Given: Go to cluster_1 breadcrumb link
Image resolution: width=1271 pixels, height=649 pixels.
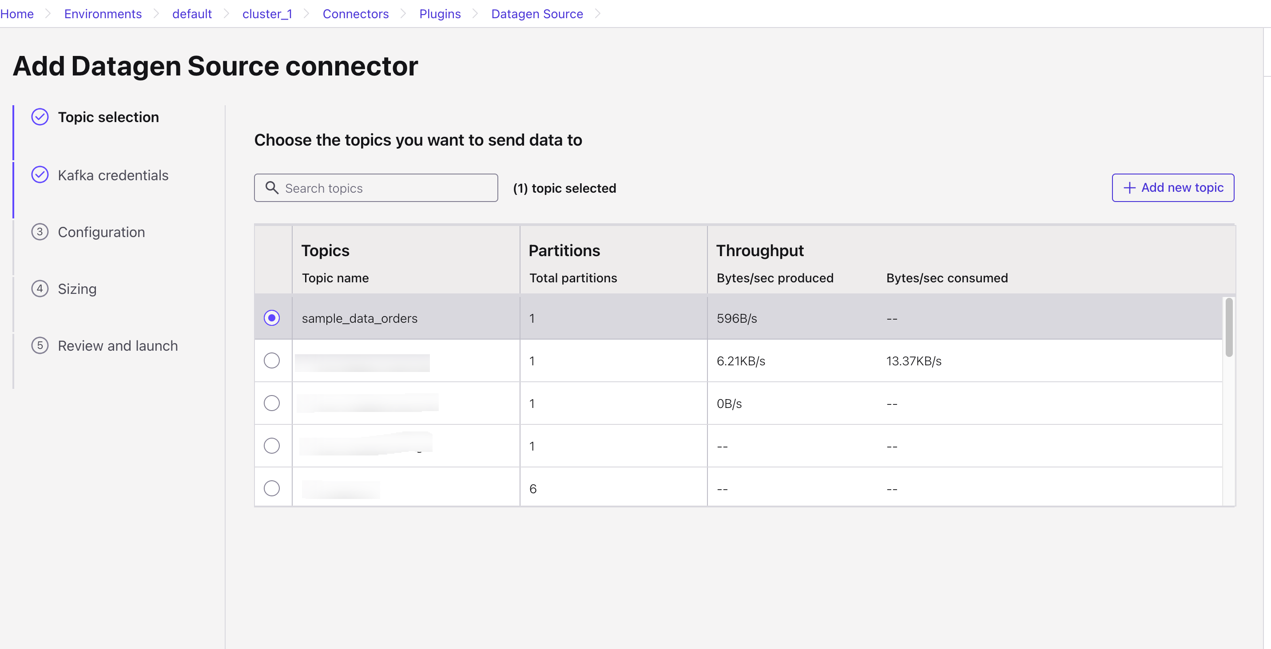Looking at the screenshot, I should tap(267, 14).
